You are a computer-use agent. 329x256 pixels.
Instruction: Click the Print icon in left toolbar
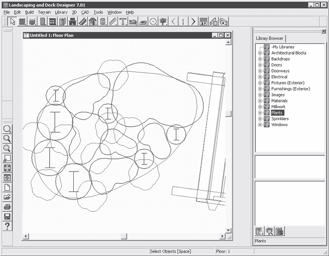click(x=7, y=207)
